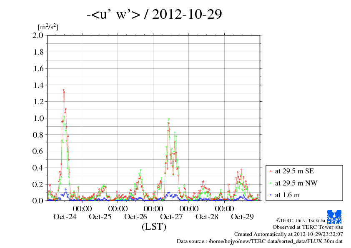Click 'Observed at TERC Tower site' text
The height and width of the screenshot is (248, 351).
(x=308, y=227)
